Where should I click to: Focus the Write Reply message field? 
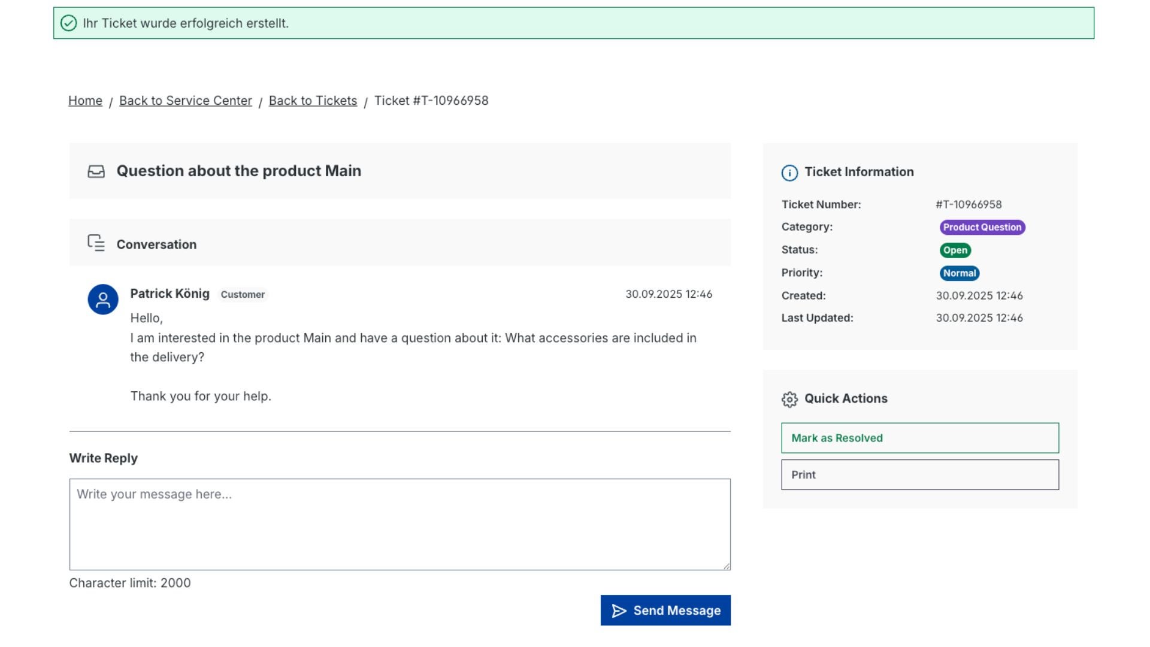400,524
